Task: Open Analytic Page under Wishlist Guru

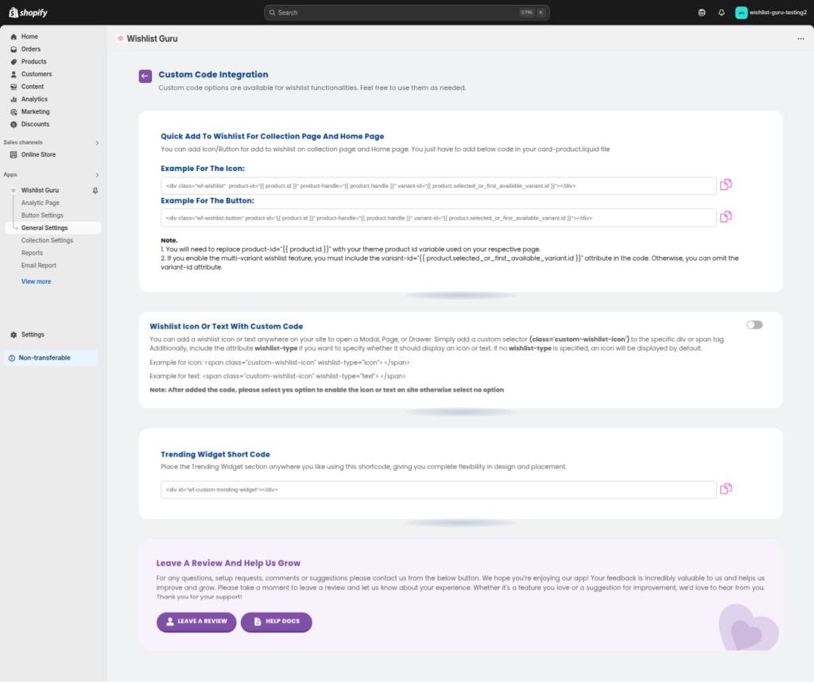Action: pyautogui.click(x=41, y=203)
